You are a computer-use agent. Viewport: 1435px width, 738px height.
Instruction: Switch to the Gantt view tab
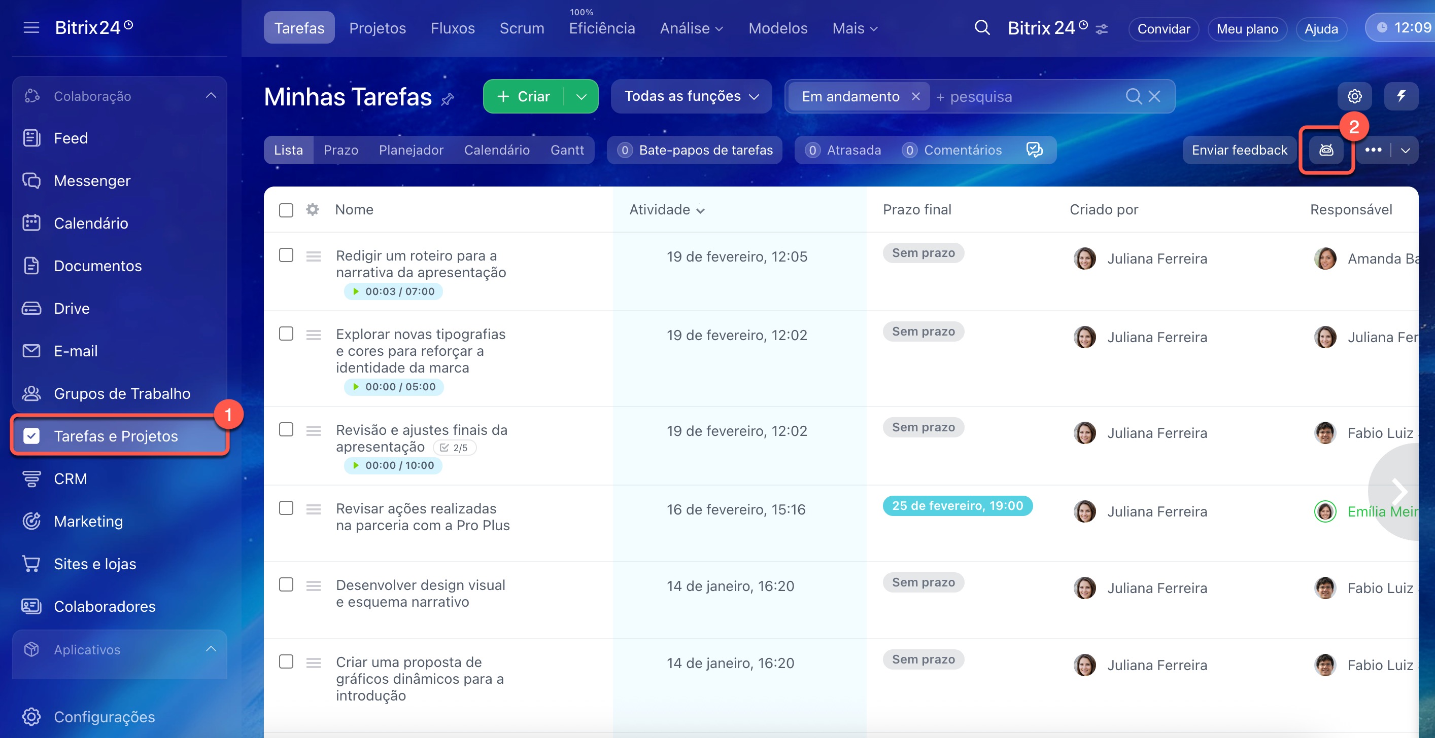[566, 150]
